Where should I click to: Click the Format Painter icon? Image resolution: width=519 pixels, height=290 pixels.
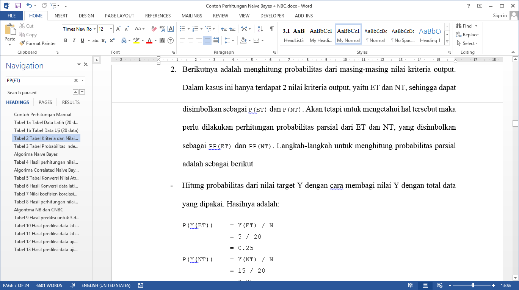click(22, 43)
